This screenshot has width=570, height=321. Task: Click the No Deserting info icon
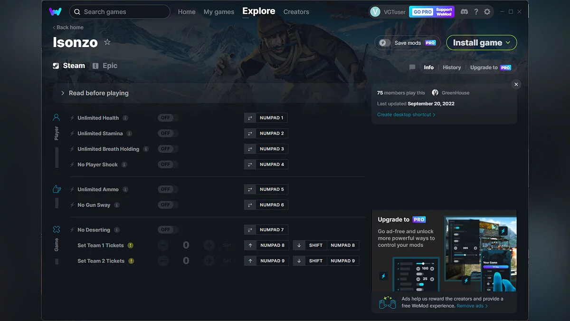coord(117,230)
